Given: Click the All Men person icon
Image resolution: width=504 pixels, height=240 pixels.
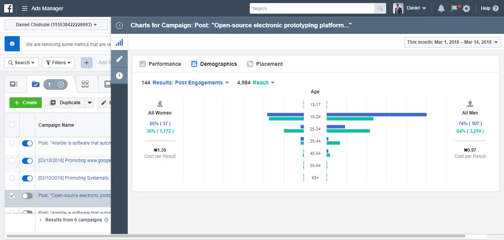Looking at the screenshot, I should [x=470, y=104].
